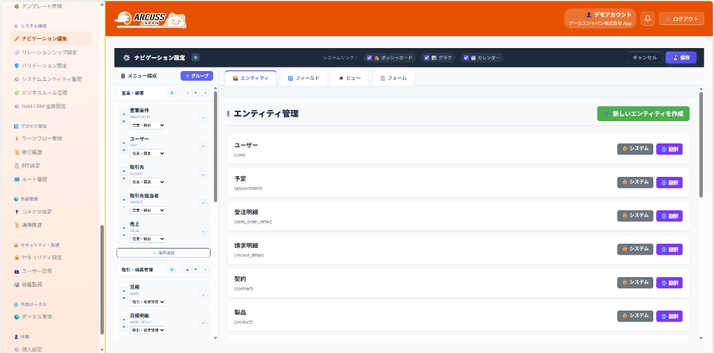Image resolution: width=714 pixels, height=353 pixels.
Task: Click the entity list scrollbar
Action: point(701,145)
